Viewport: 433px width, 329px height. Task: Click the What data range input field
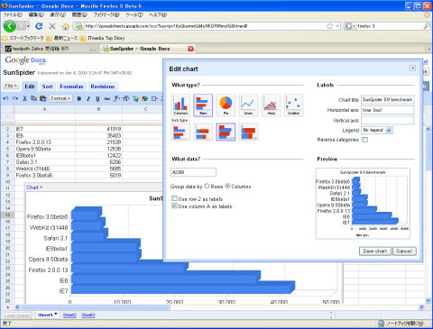pyautogui.click(x=193, y=172)
